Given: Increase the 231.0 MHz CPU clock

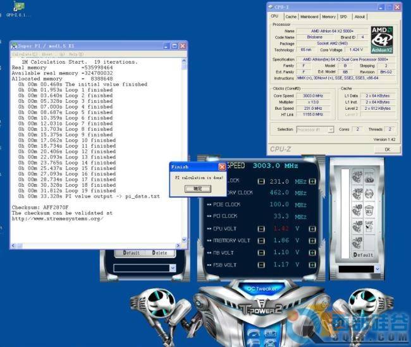Looking at the screenshot, I should point(312,181).
